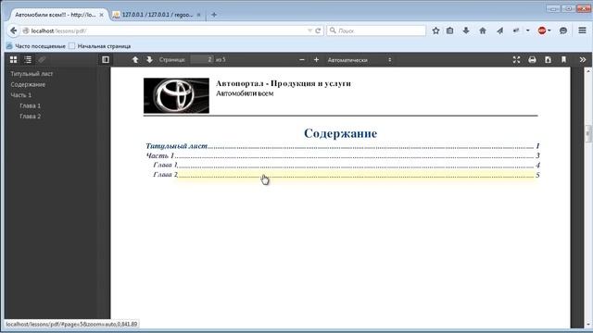Follow the Глава 2 contents link

[x=346, y=175]
